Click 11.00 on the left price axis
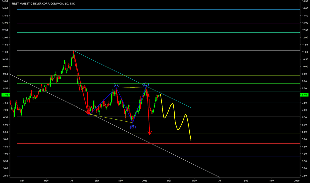 point(5,52)
